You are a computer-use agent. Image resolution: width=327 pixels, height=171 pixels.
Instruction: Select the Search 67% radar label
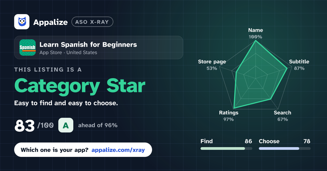pos(283,116)
